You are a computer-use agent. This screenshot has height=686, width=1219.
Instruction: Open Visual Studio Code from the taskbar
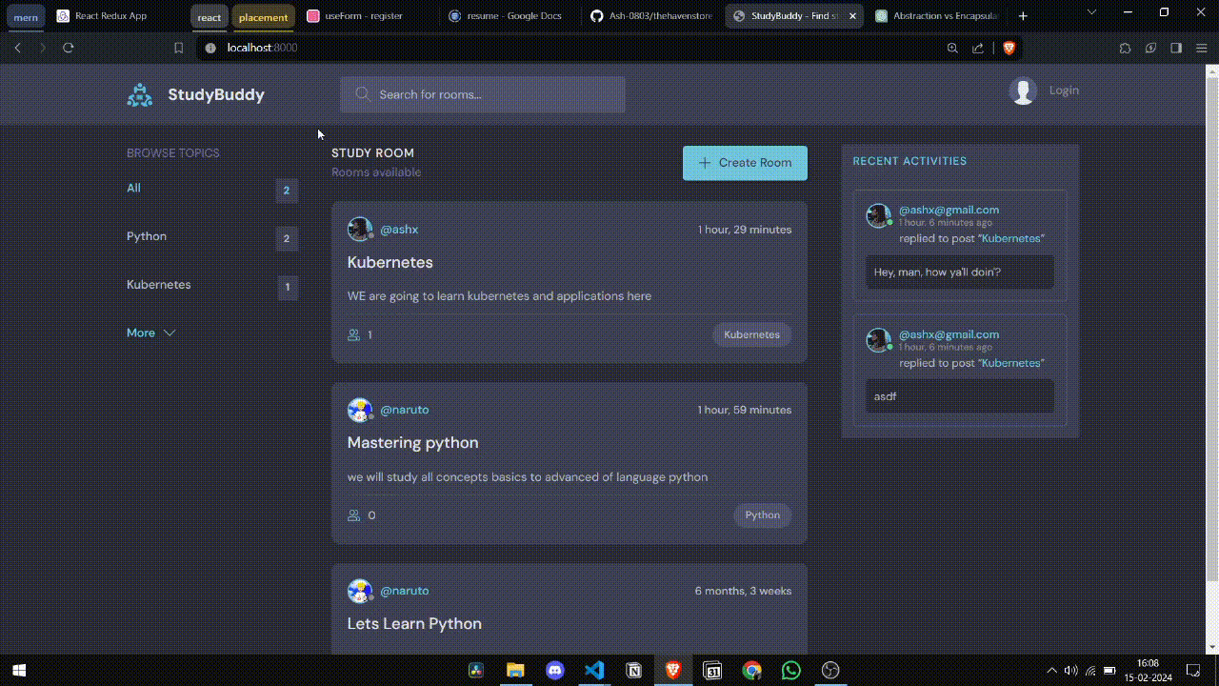click(x=594, y=671)
